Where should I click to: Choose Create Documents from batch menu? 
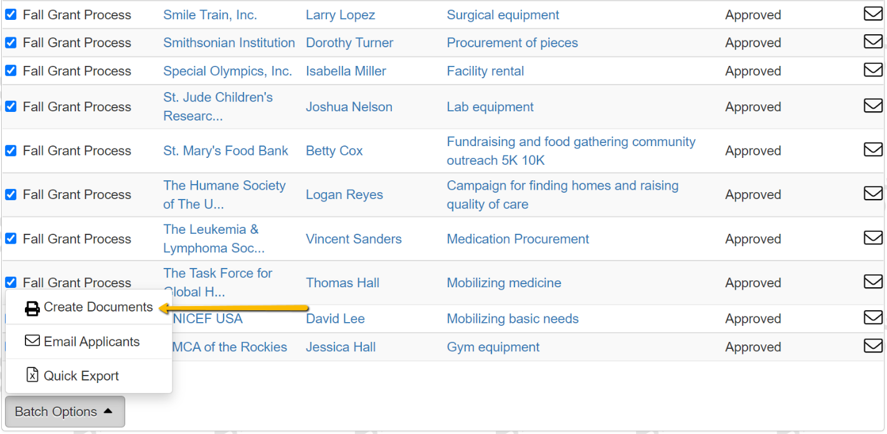pos(88,307)
